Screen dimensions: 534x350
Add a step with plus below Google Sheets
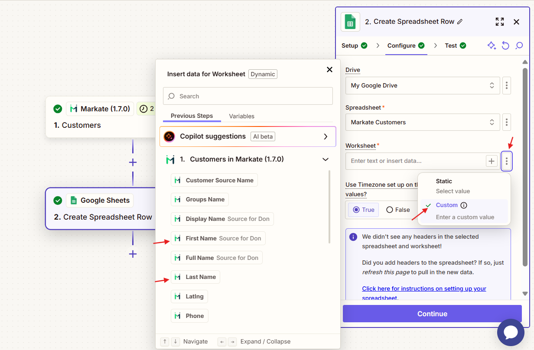(133, 254)
